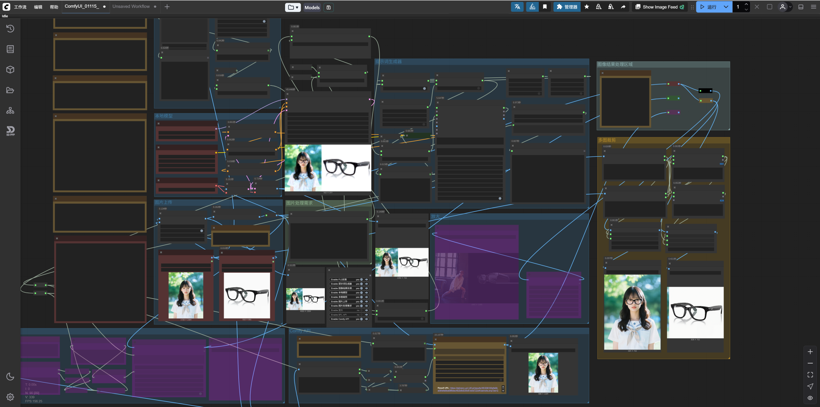The height and width of the screenshot is (407, 820).
Task: Toggle Enable BFL API group switch
Action: pyautogui.click(x=361, y=315)
